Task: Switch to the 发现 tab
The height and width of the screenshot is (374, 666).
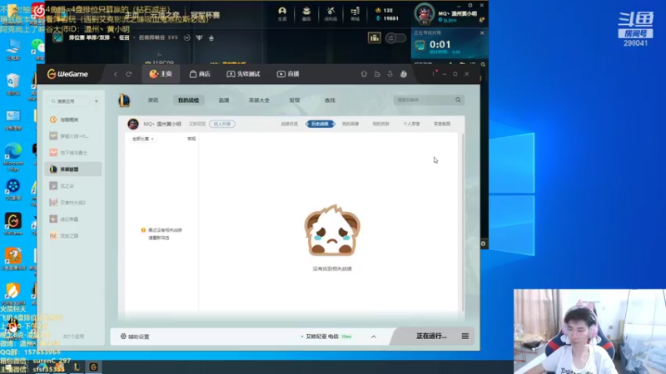Action: click(x=295, y=101)
